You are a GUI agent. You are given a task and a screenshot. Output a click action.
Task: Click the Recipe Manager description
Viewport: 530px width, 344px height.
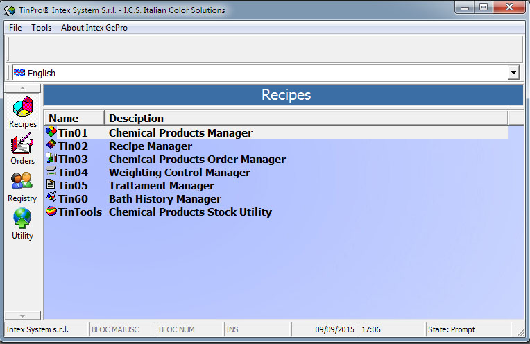pyautogui.click(x=151, y=146)
